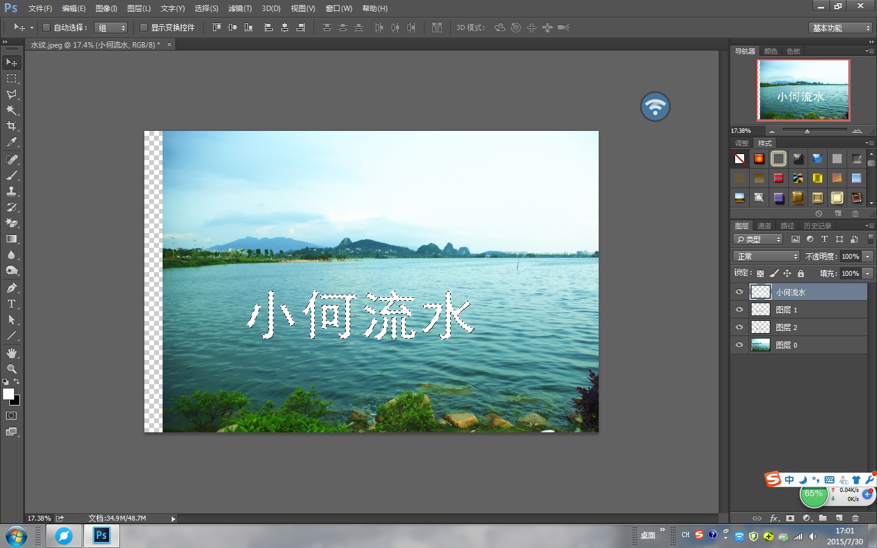
Task: Open the 文件(F) menu
Action: [x=40, y=9]
